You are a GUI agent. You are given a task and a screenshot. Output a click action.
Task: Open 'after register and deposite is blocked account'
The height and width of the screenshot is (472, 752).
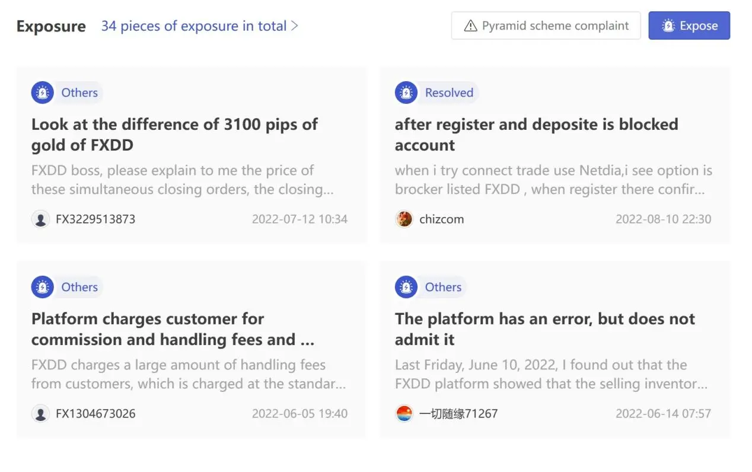[x=537, y=135]
